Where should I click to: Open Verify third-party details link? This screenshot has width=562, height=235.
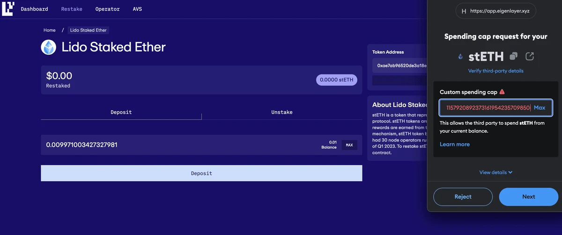click(x=495, y=71)
